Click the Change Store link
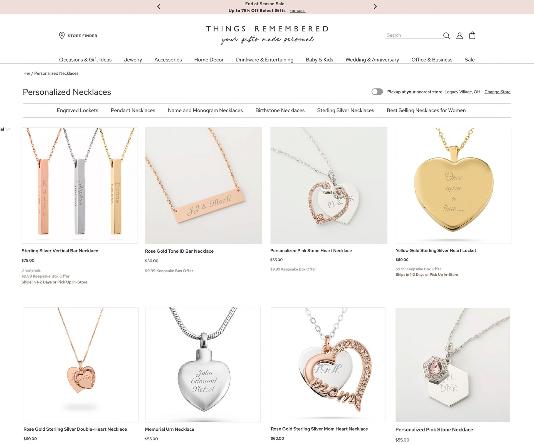 tap(498, 92)
